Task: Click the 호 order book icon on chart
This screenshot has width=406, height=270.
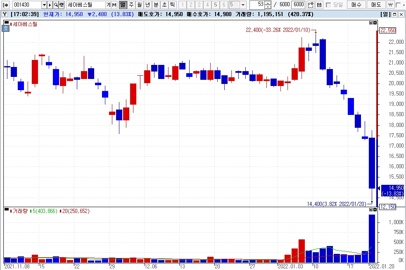Action: [6, 28]
